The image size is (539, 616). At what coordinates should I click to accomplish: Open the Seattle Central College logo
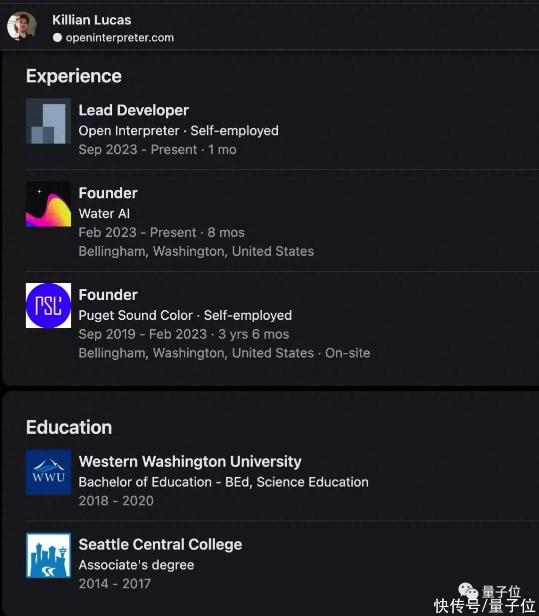click(48, 555)
